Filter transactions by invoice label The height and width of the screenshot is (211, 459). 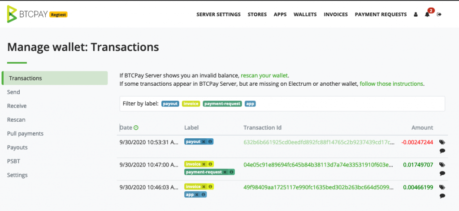coord(191,104)
